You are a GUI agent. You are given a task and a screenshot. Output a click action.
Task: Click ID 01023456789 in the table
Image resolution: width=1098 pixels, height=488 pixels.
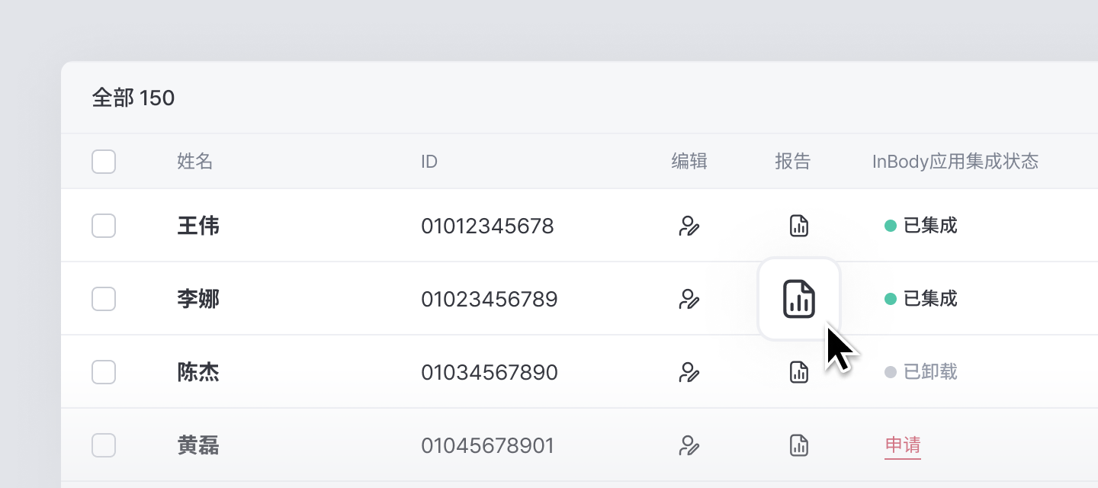point(490,299)
